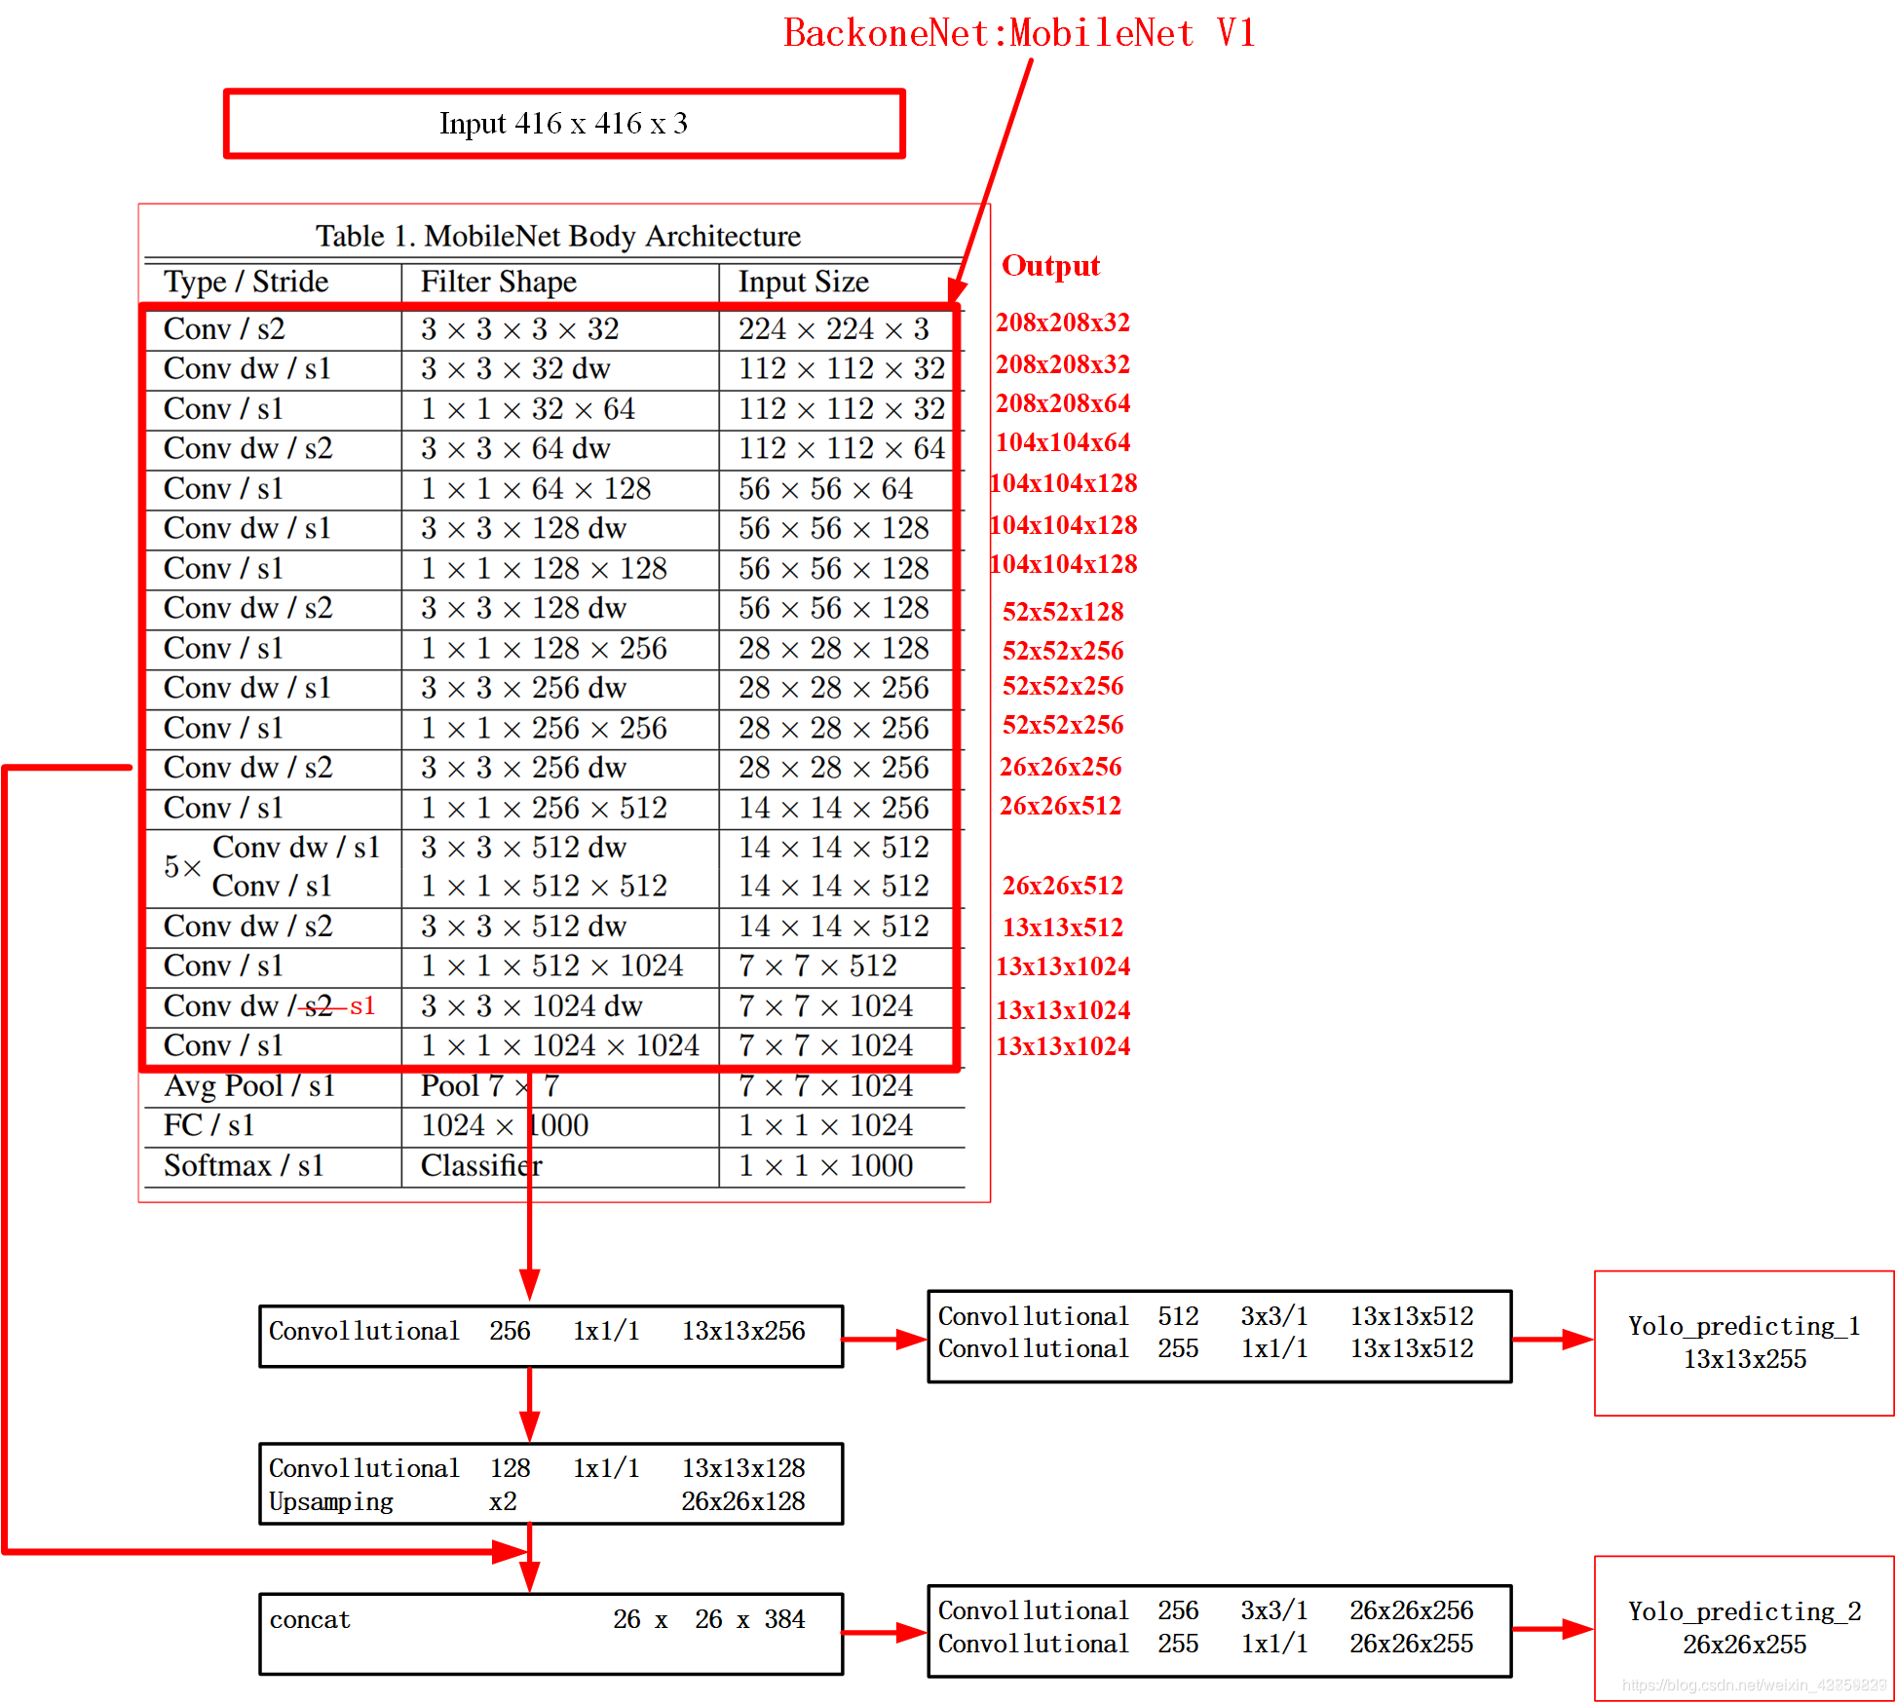Click 'Convollutional 512 3x3/1 13x13x512' line

pyautogui.click(x=1205, y=1316)
